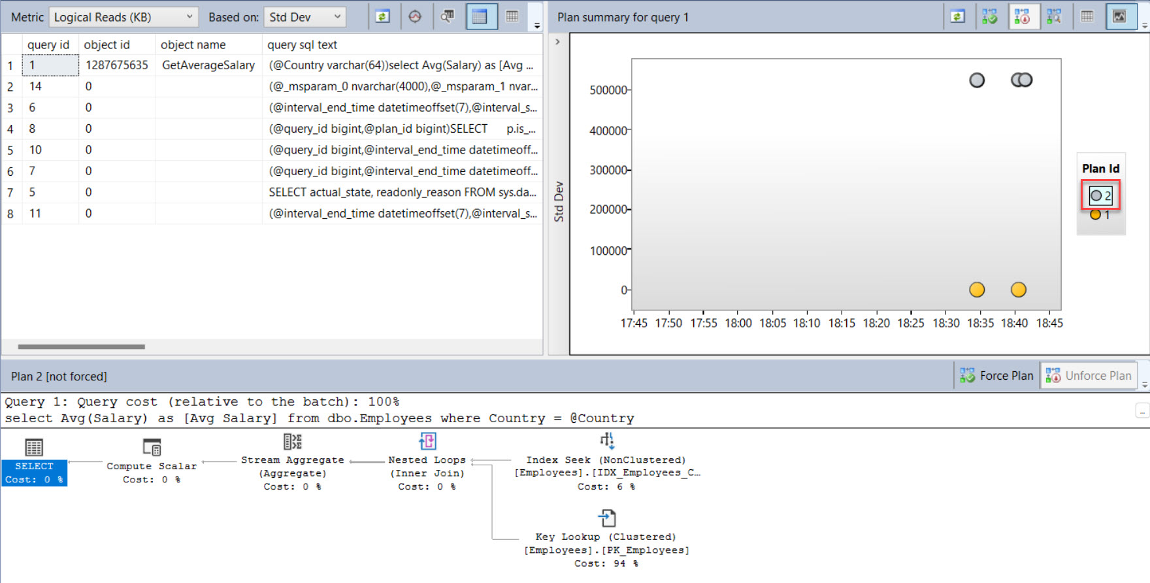Open the Metric dropdown showing Logical Reads (KB)

123,17
